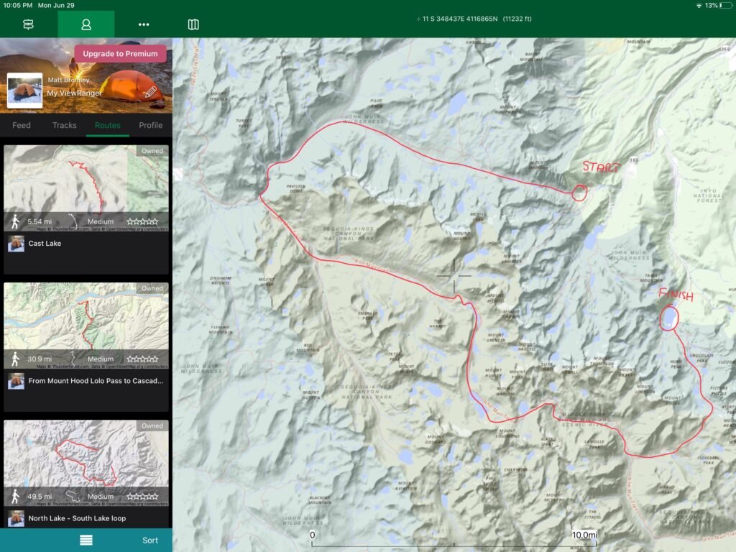Click the Matt Bromley user name

[x=68, y=80]
